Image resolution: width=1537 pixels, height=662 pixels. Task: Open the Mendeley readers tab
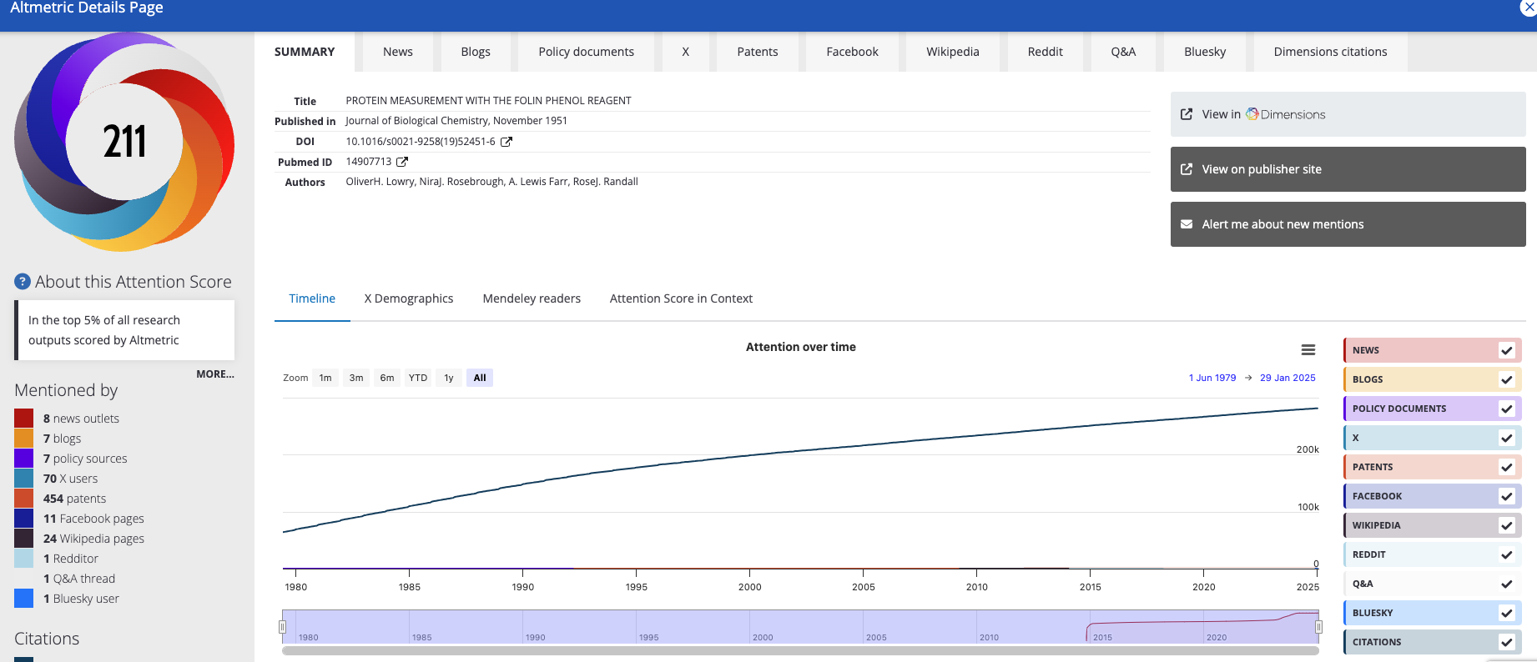coord(531,298)
